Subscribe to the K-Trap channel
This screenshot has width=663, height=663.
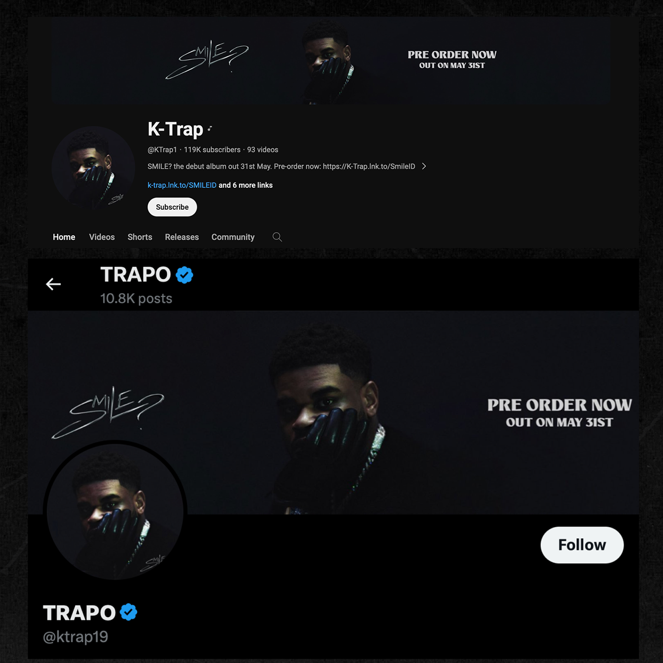click(172, 207)
